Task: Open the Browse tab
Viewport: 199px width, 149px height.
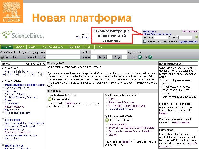Action: tap(20, 47)
